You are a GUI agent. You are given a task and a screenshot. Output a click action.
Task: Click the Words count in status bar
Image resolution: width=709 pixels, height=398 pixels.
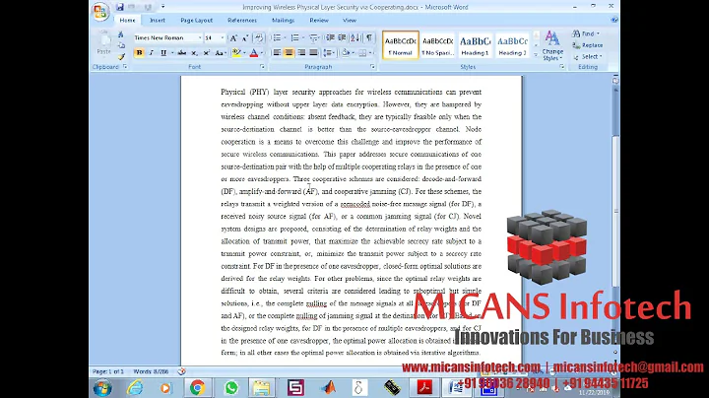pyautogui.click(x=151, y=371)
